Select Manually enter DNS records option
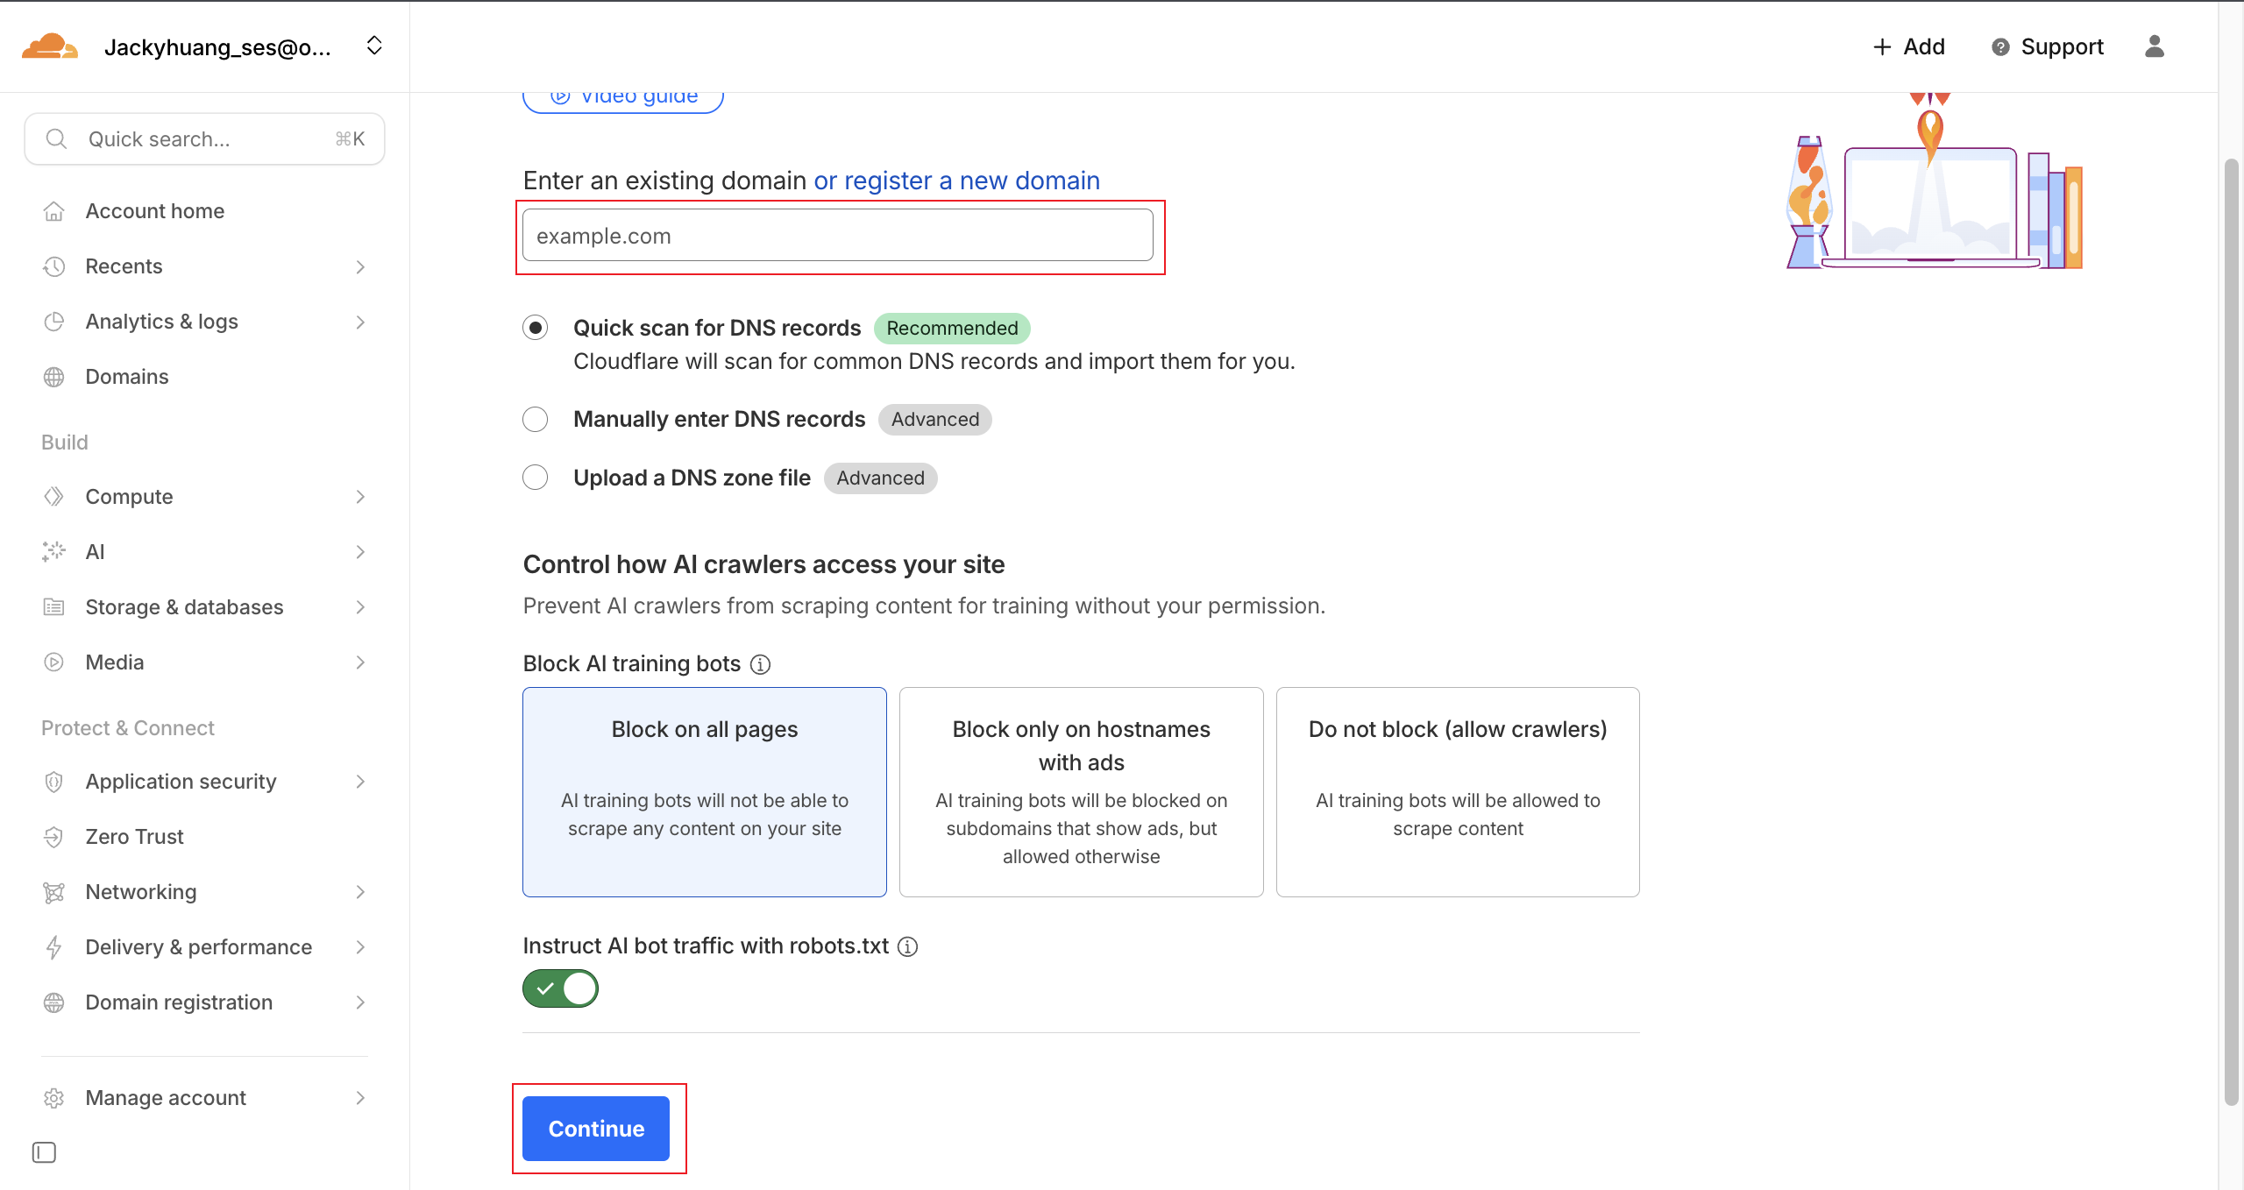This screenshot has height=1190, width=2244. (x=536, y=420)
